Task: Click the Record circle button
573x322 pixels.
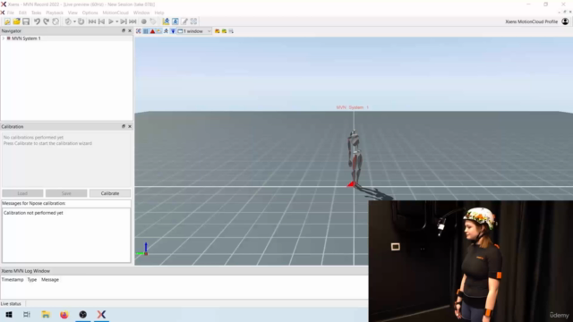Action: coord(144,21)
